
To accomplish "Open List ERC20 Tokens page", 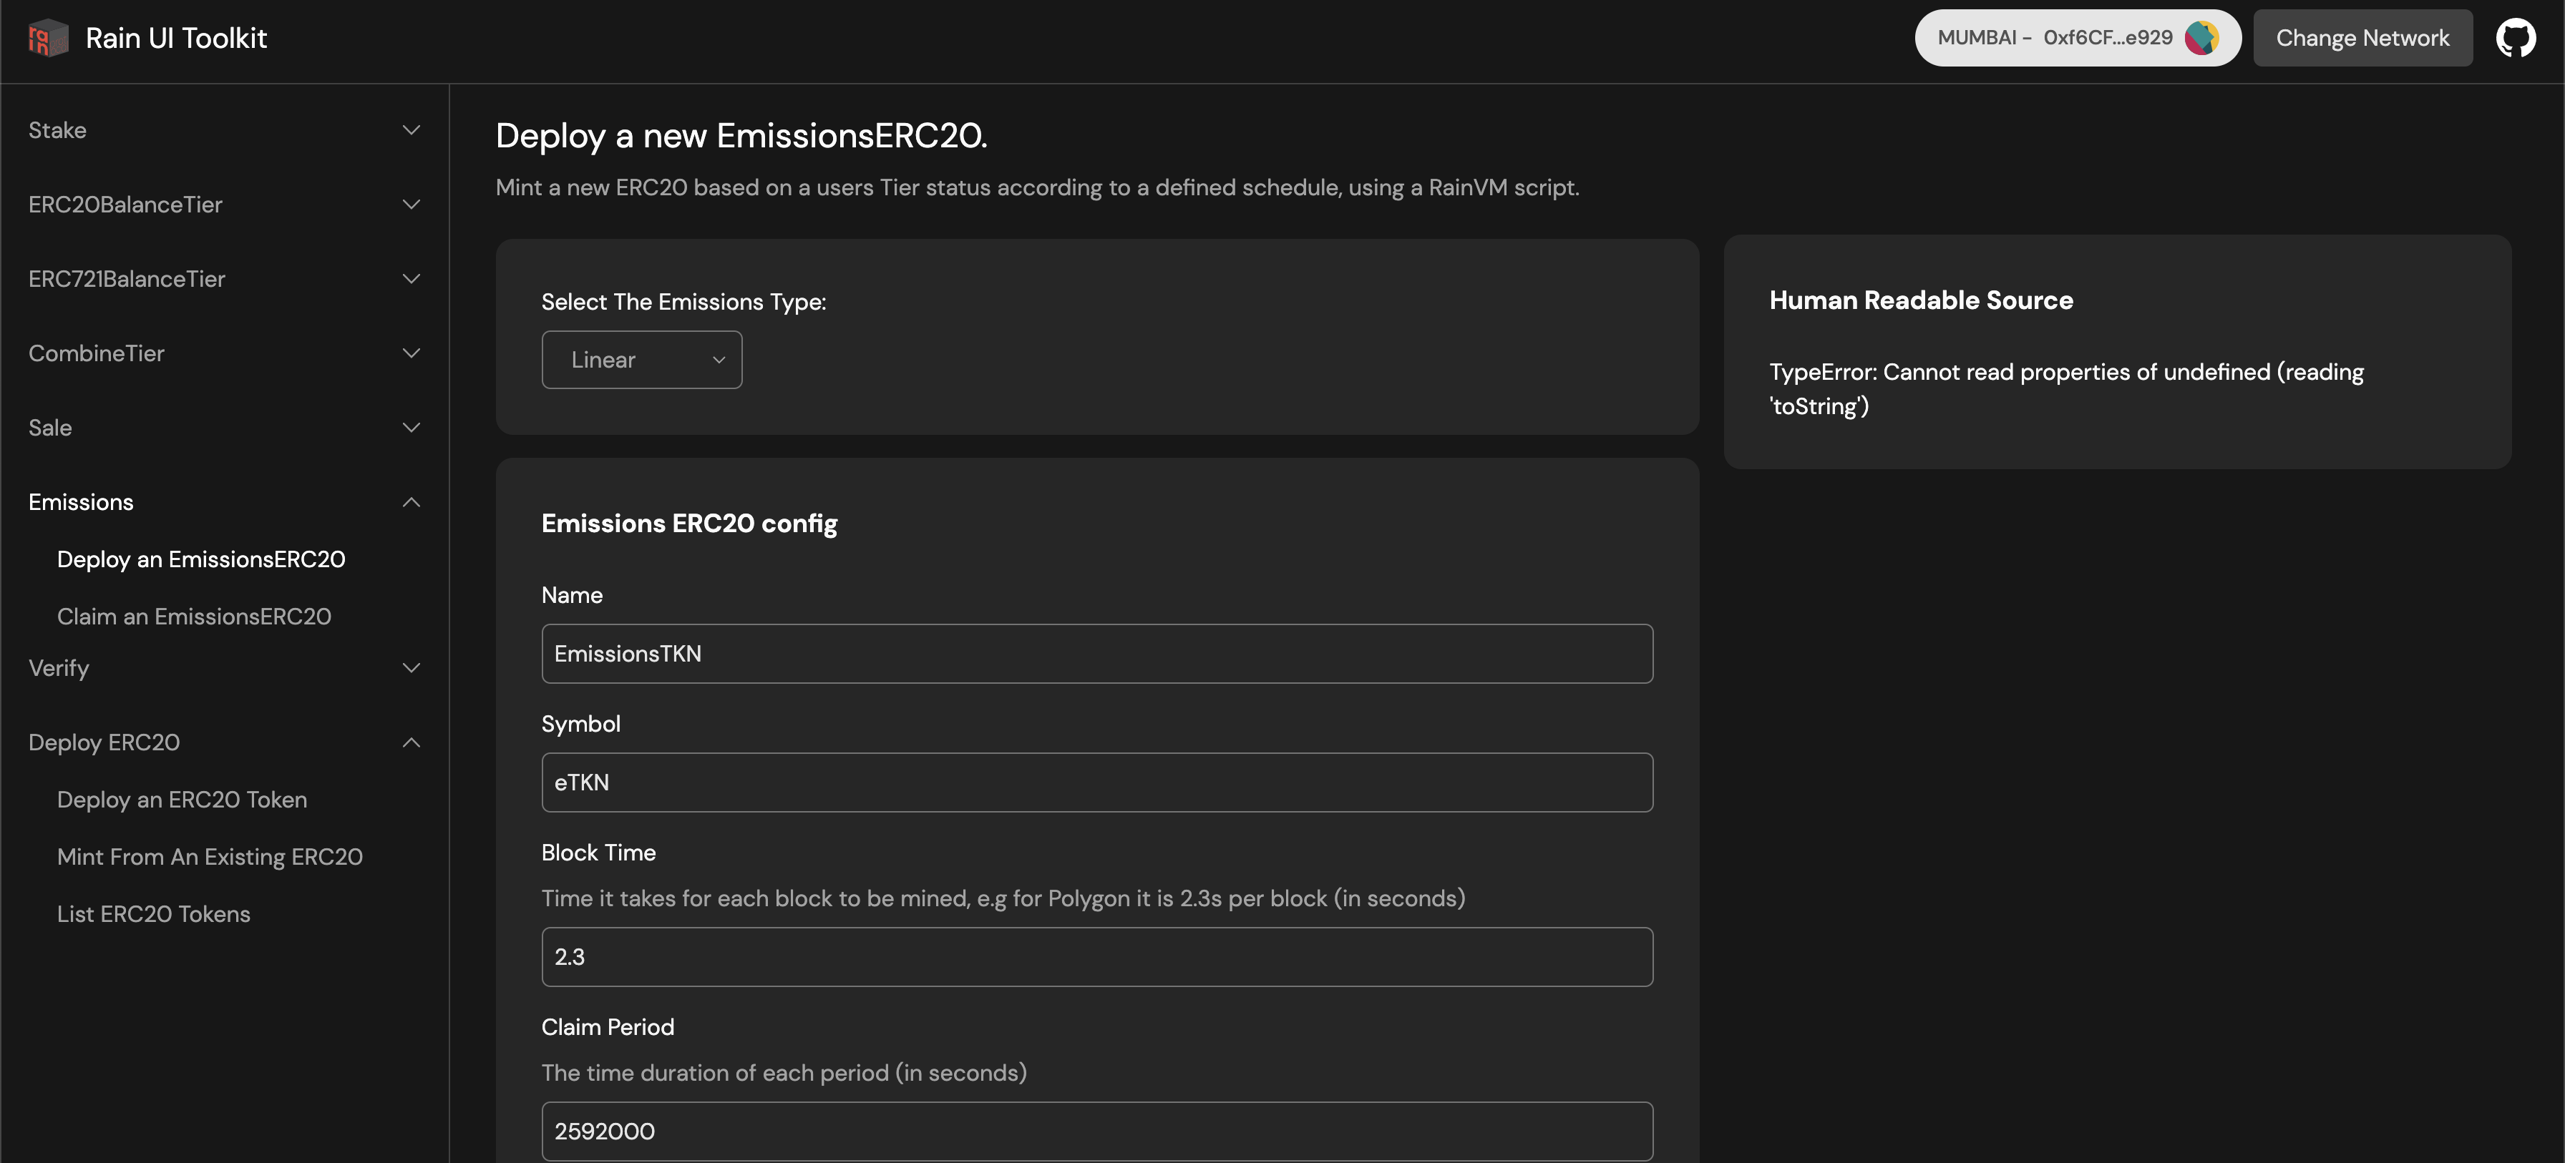I will pyautogui.click(x=153, y=913).
